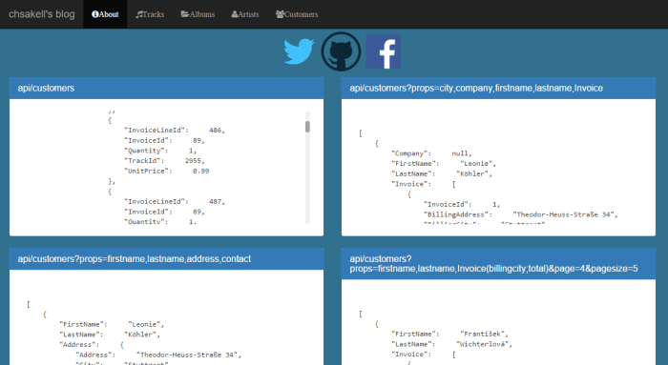The image size is (668, 365).
Task: Click the user icon beside Artists
Action: 235,14
